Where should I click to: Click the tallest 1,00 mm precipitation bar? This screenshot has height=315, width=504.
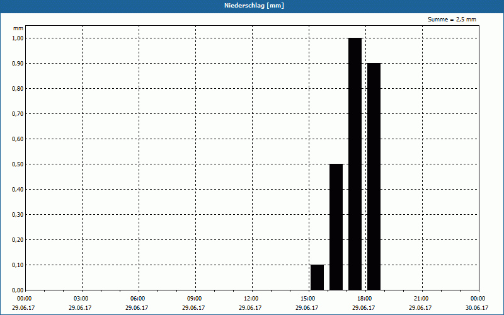click(x=355, y=164)
